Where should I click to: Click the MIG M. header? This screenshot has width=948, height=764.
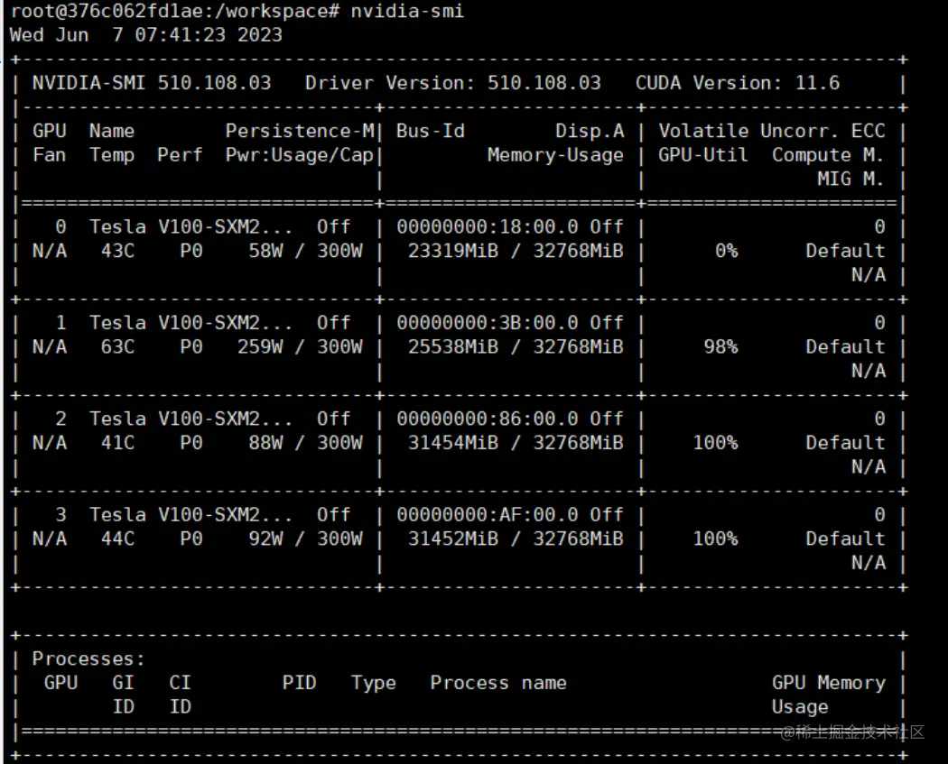(x=850, y=179)
